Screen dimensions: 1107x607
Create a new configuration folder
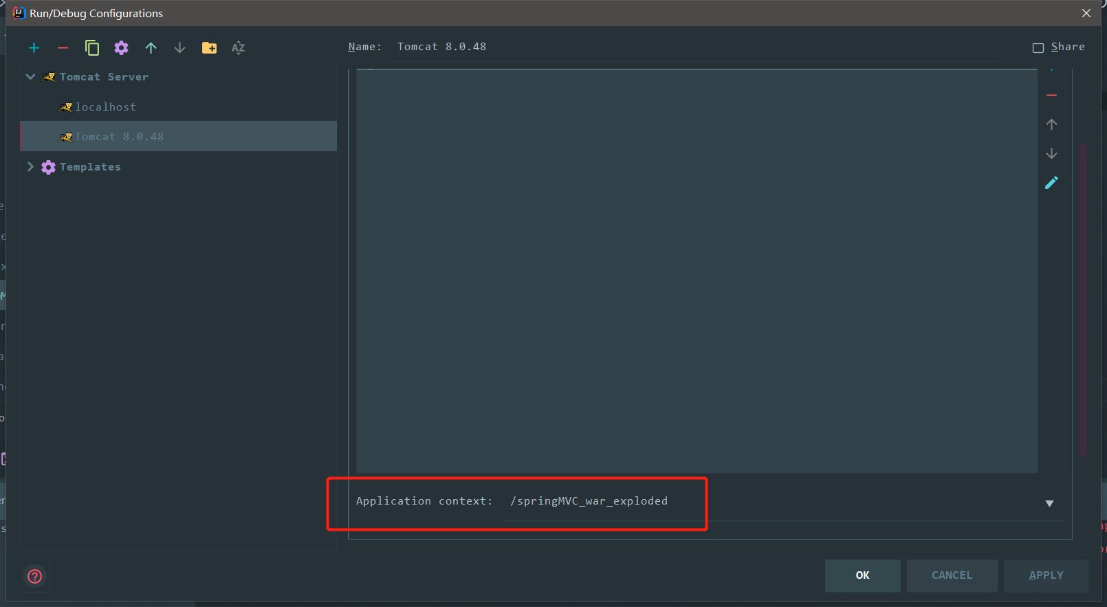209,47
